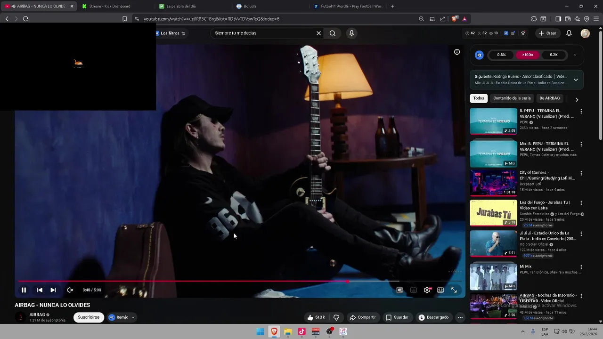Start voice search with microphone icon
The width and height of the screenshot is (603, 339).
click(x=351, y=33)
